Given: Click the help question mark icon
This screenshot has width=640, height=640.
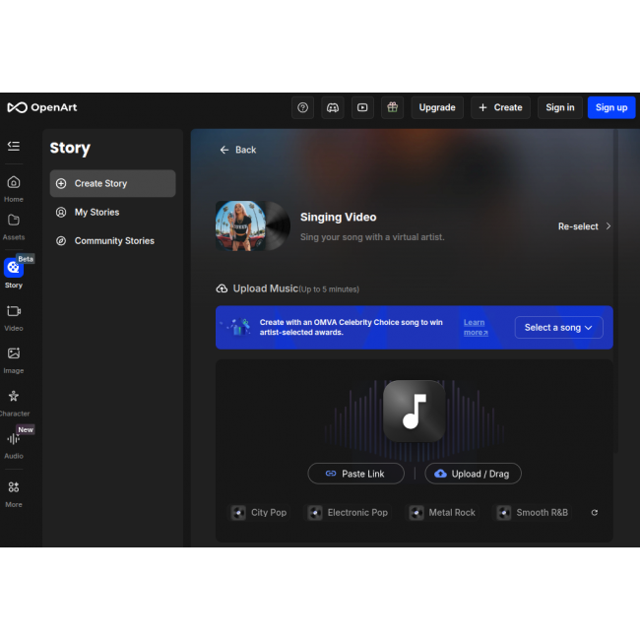Looking at the screenshot, I should pos(302,107).
